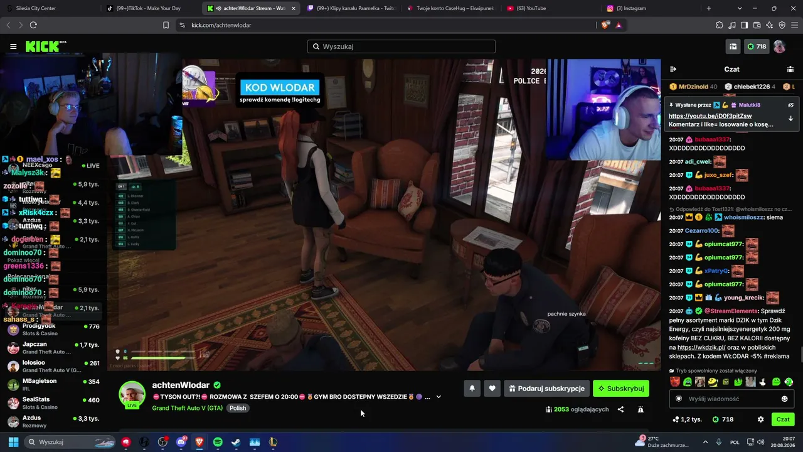Open the emoji picker in chat input
The width and height of the screenshot is (803, 452).
coord(784,399)
